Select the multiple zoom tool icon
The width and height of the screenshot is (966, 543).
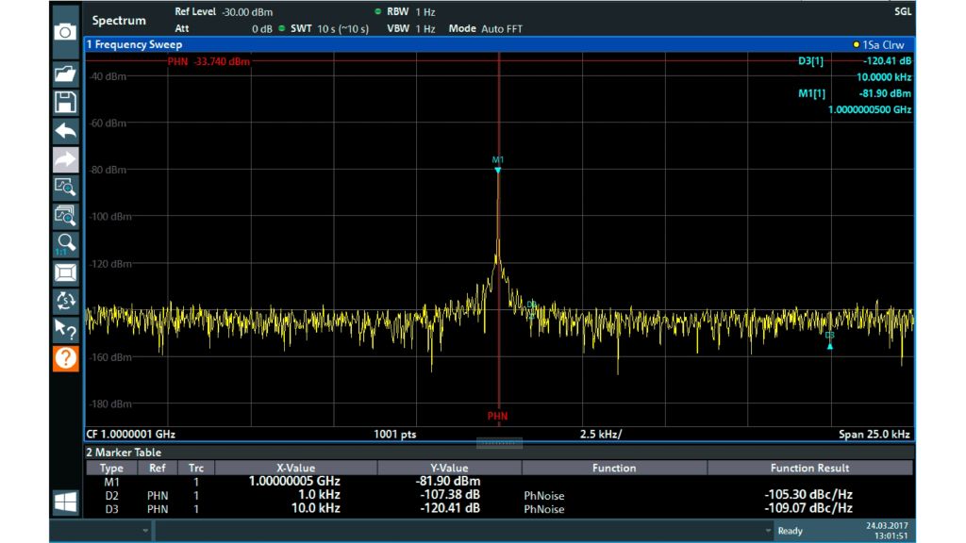(x=65, y=217)
